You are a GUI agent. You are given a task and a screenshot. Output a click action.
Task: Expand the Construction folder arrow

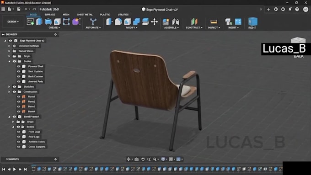[x=9, y=92]
